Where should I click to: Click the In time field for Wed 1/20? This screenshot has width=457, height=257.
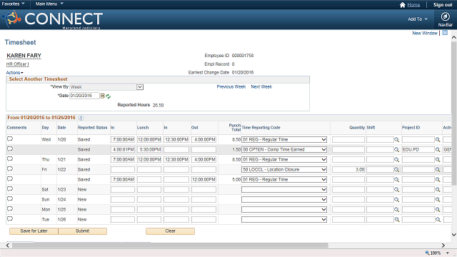(x=123, y=140)
